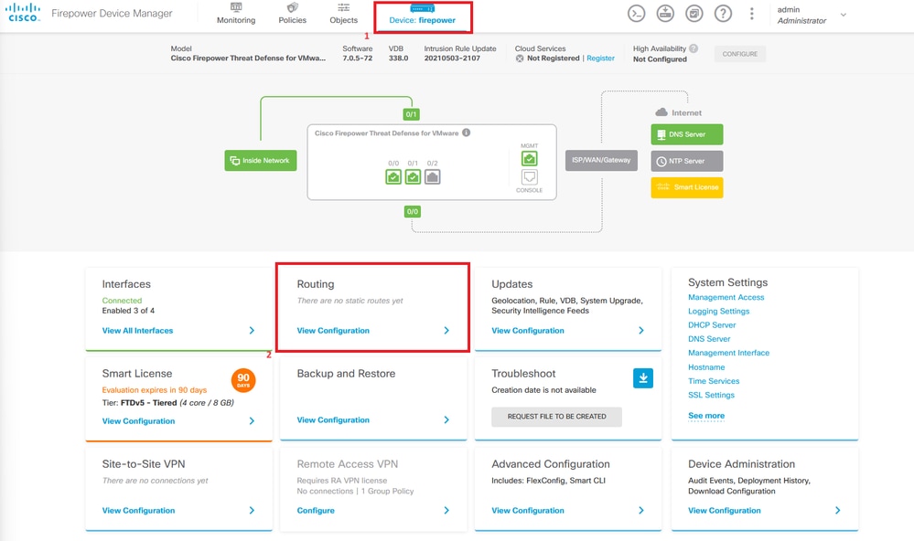
Task: Click the NTP Server diagram button
Action: pyautogui.click(x=687, y=161)
